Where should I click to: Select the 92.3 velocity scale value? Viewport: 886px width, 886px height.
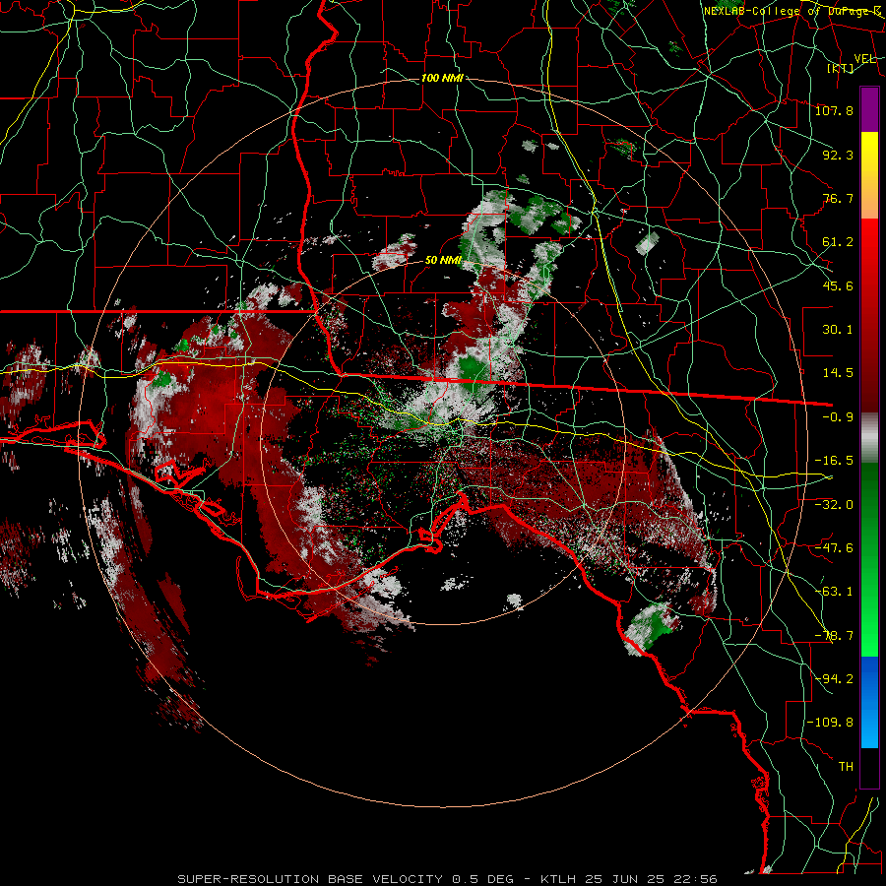(x=838, y=155)
